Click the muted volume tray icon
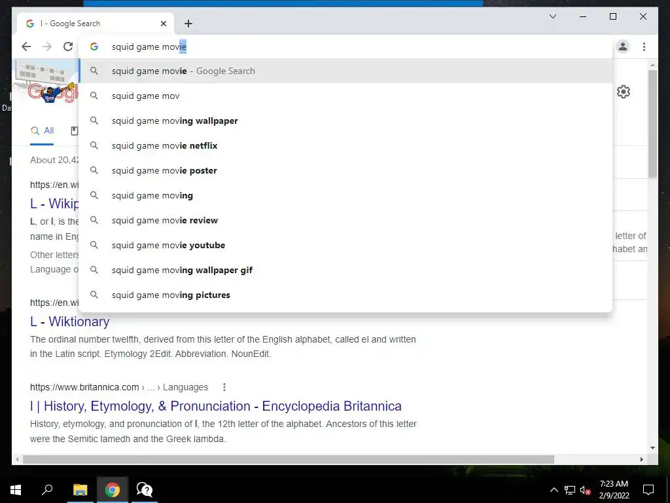The width and height of the screenshot is (670, 503). (586, 490)
